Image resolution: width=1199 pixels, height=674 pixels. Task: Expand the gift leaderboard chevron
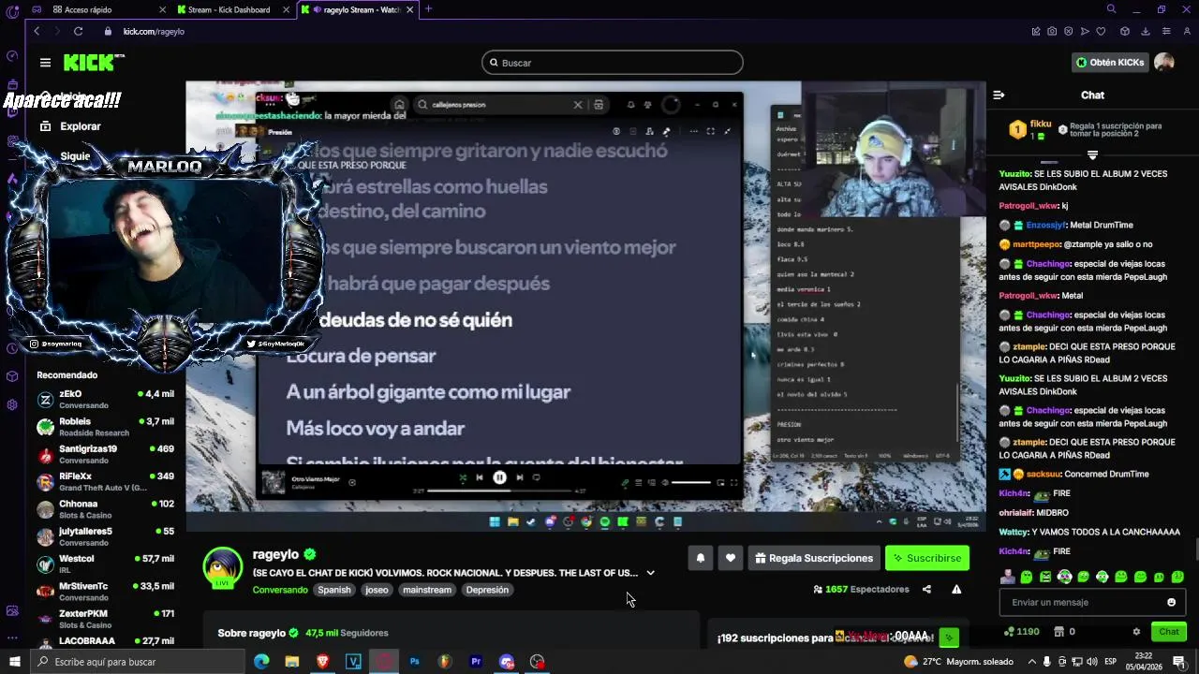click(1092, 154)
